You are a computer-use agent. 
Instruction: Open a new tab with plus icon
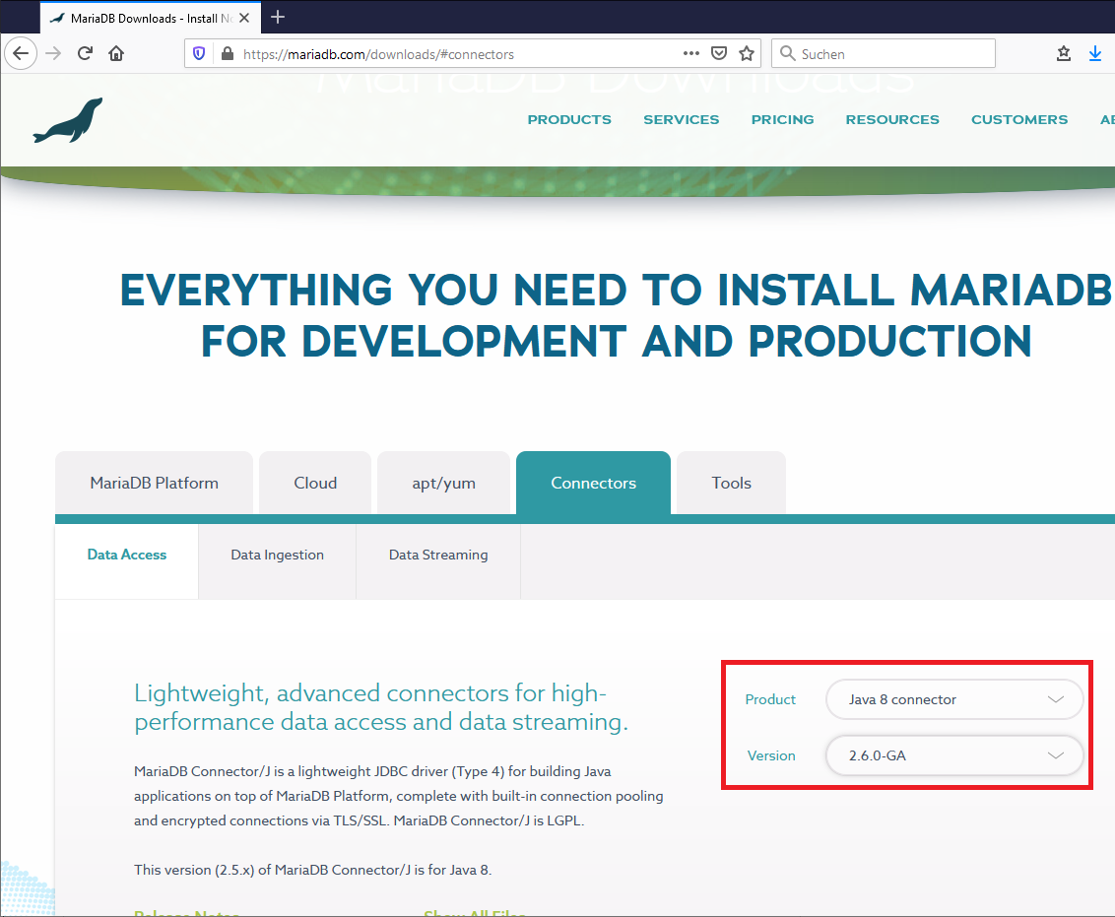pos(278,17)
